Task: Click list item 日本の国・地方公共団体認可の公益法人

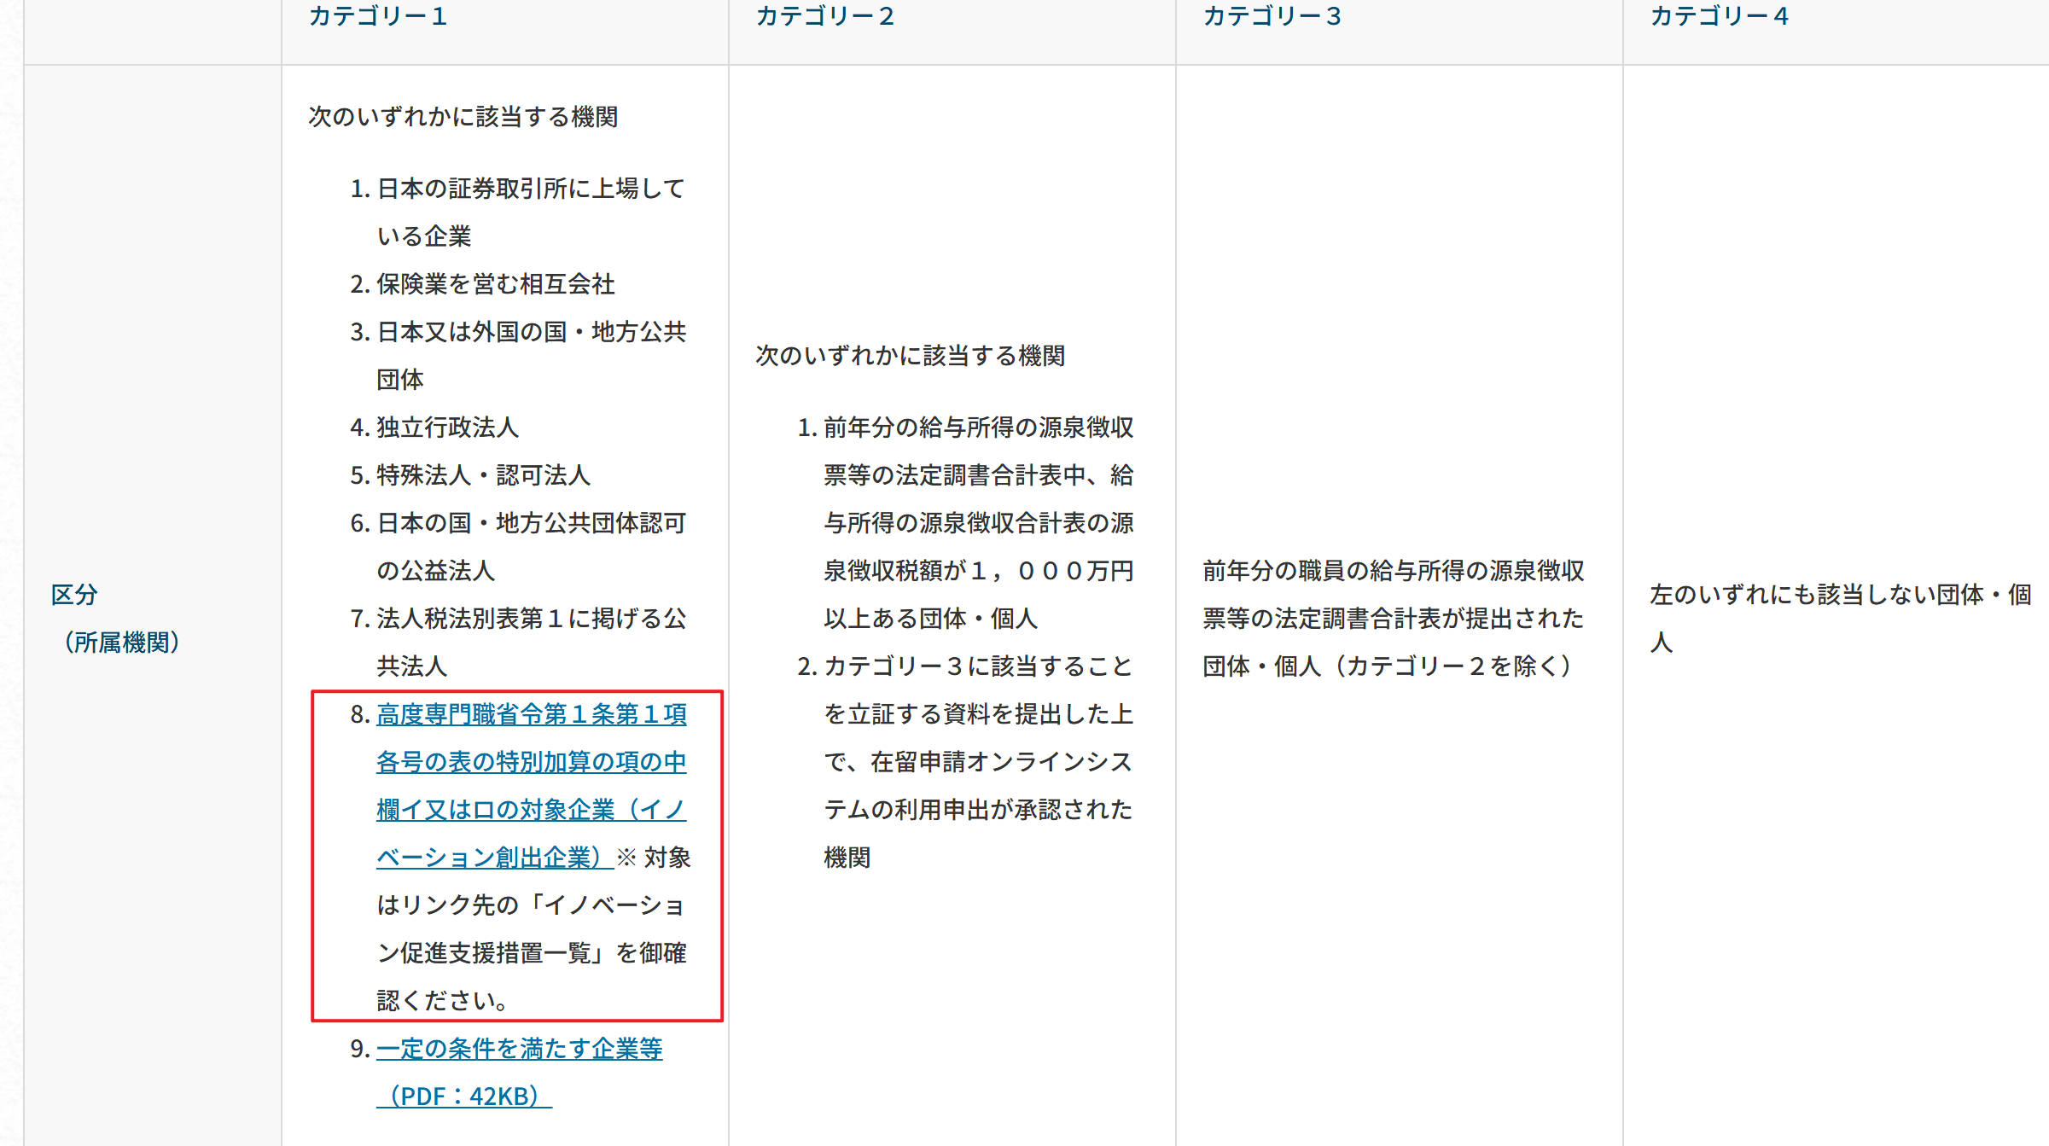Action: click(531, 523)
